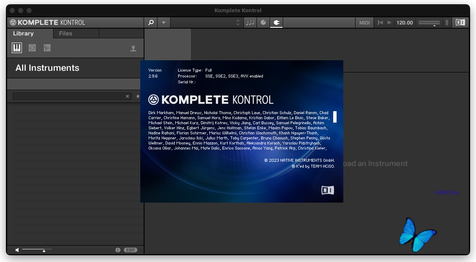Clear the search field with X
This screenshot has height=262, width=476.
(x=128, y=96)
